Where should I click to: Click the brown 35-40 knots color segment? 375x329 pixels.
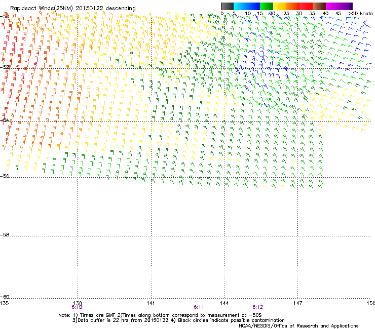(x=319, y=6)
